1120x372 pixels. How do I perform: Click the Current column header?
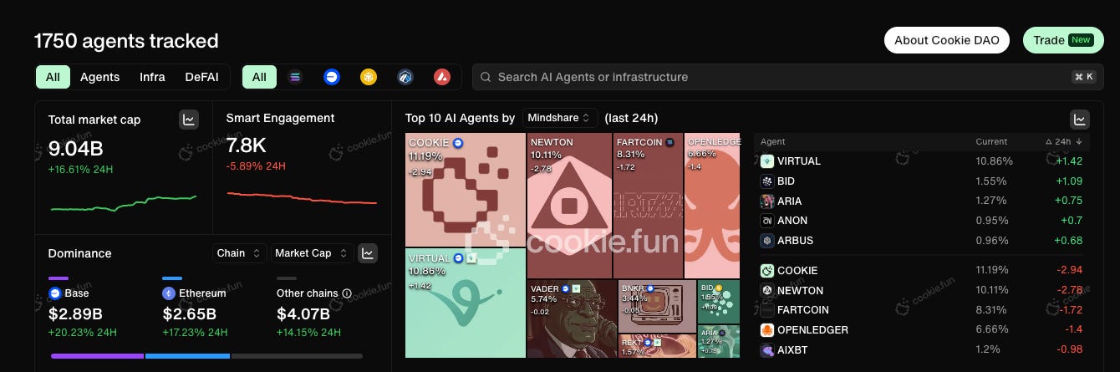[991, 141]
